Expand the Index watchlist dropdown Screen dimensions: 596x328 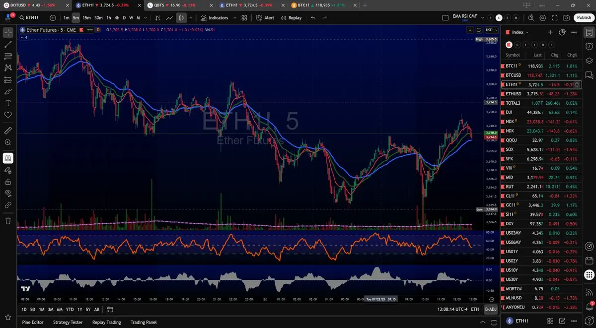pos(520,32)
